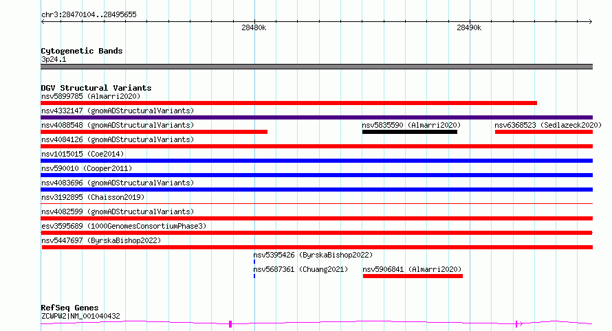Click the Cytogenetic Bands track title
Viewport: 612px width, 331px height.
click(82, 51)
